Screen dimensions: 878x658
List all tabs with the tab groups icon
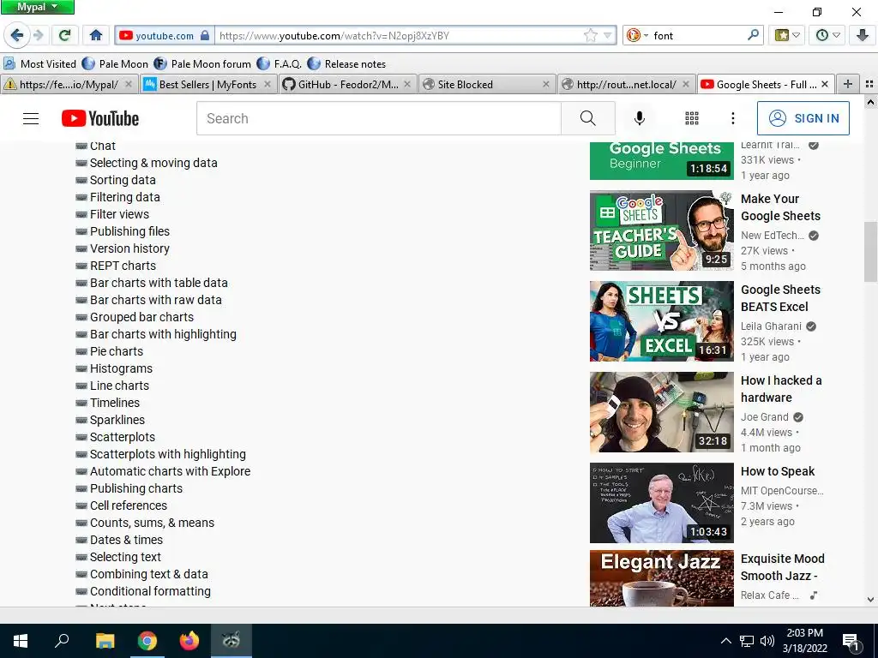click(x=869, y=84)
